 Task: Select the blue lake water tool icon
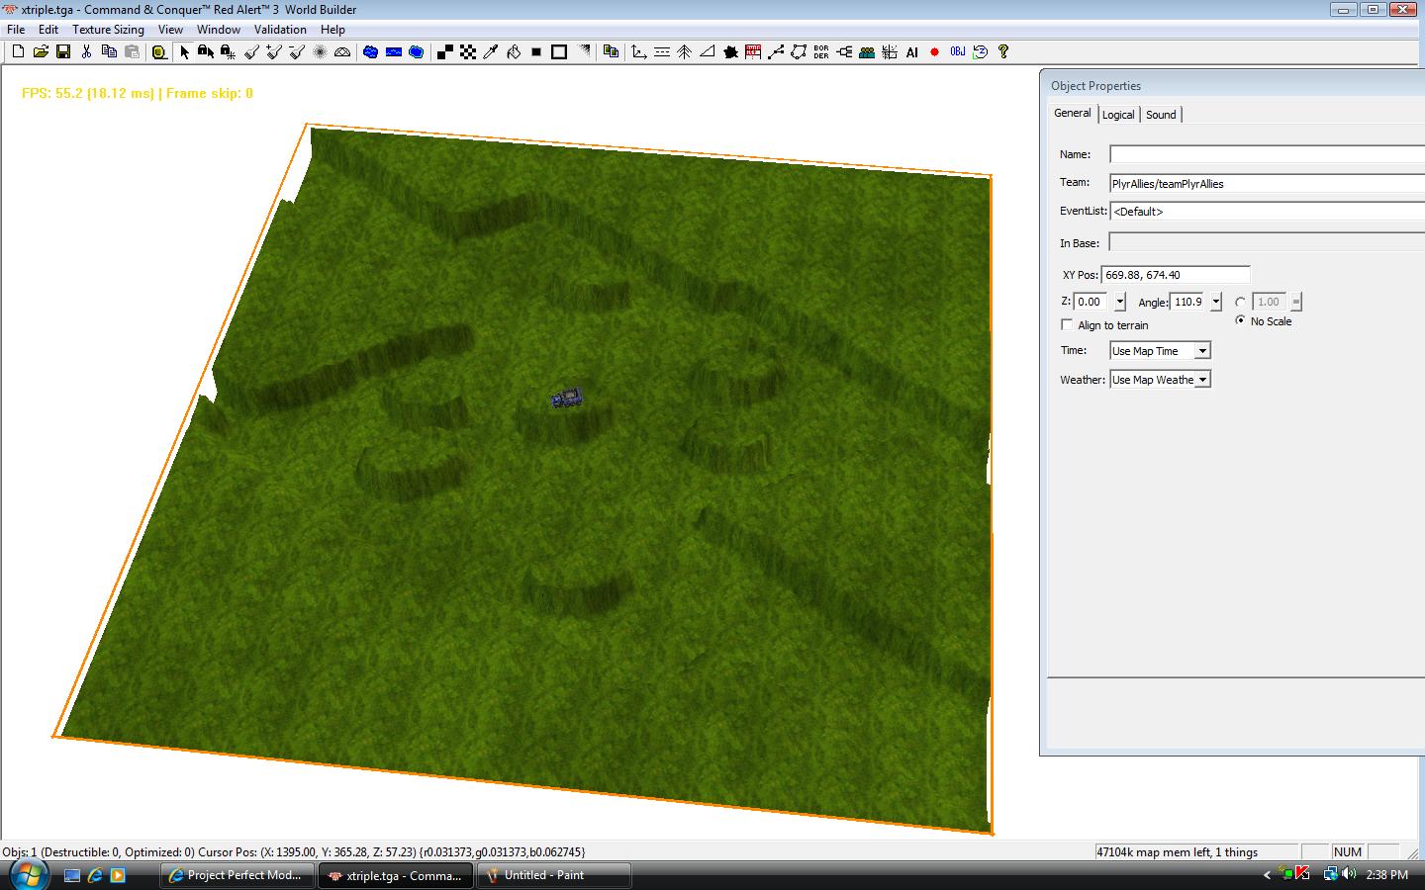click(x=370, y=51)
